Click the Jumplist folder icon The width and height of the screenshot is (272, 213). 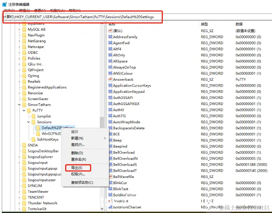[34, 116]
